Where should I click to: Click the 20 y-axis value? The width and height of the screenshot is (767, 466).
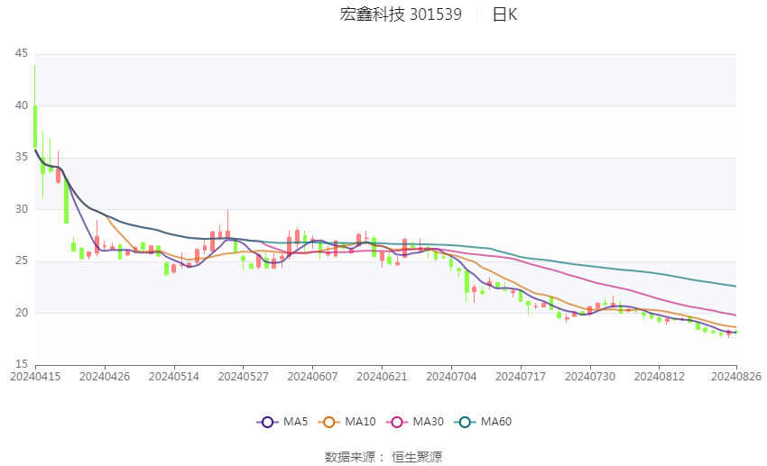pos(22,313)
